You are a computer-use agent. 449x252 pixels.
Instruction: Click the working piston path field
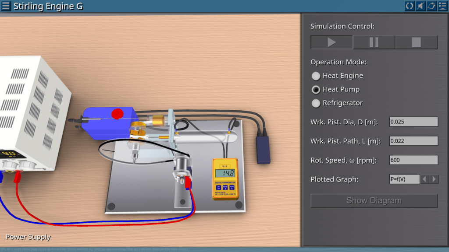click(x=413, y=141)
